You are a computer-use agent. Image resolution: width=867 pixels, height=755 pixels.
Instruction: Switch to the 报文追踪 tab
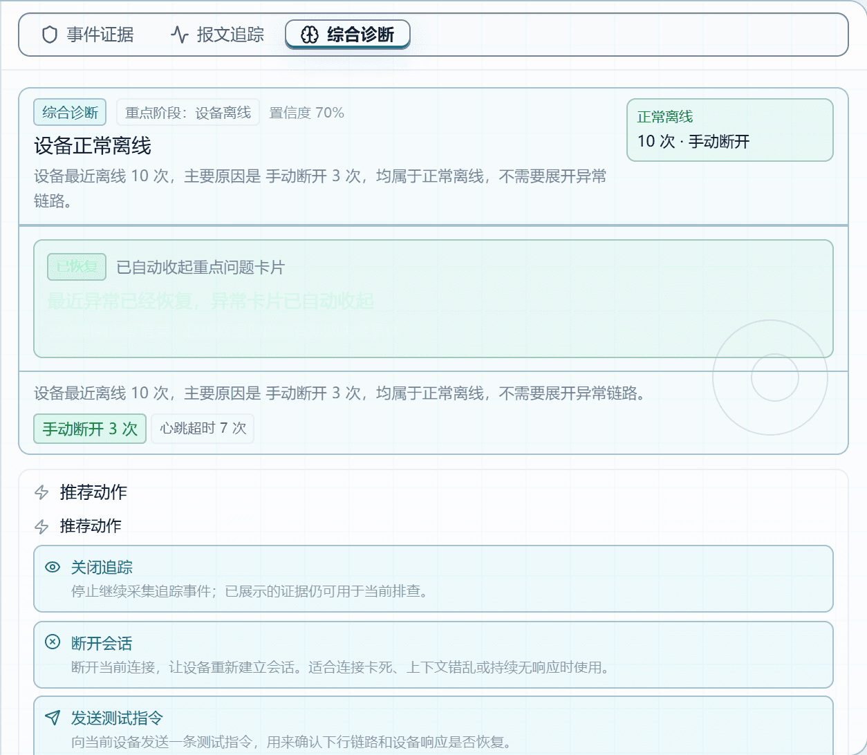218,35
